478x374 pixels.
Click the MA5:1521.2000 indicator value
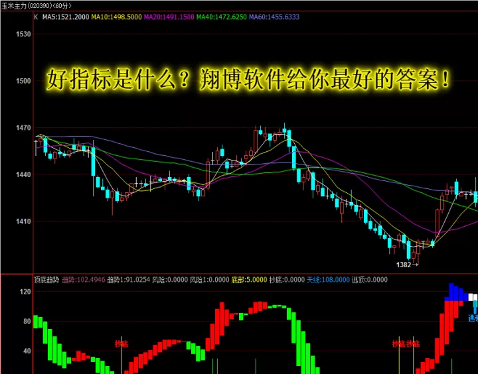click(x=66, y=17)
